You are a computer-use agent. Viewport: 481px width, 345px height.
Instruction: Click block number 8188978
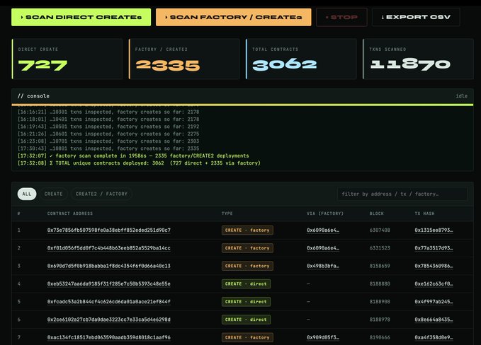[x=380, y=320]
